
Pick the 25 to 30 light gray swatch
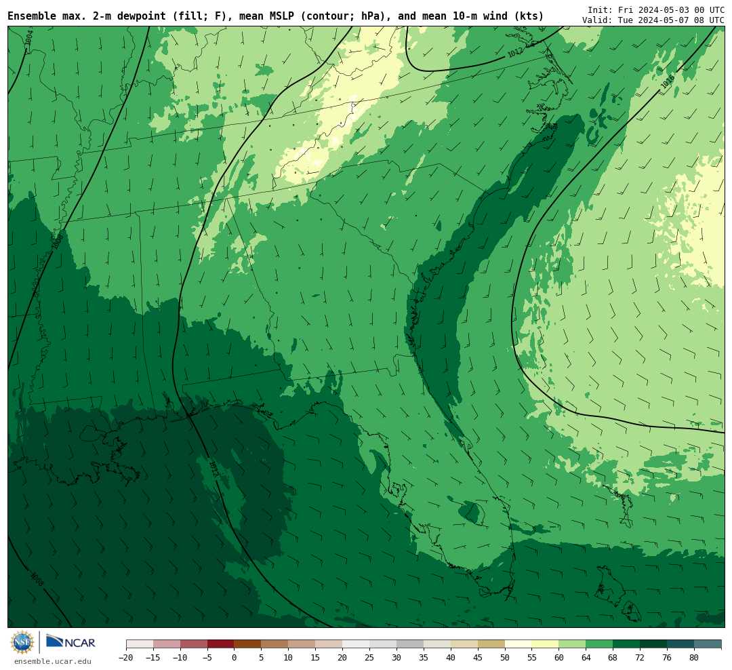(383, 644)
